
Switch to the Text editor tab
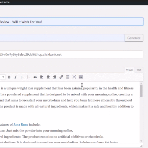tap(139, 70)
